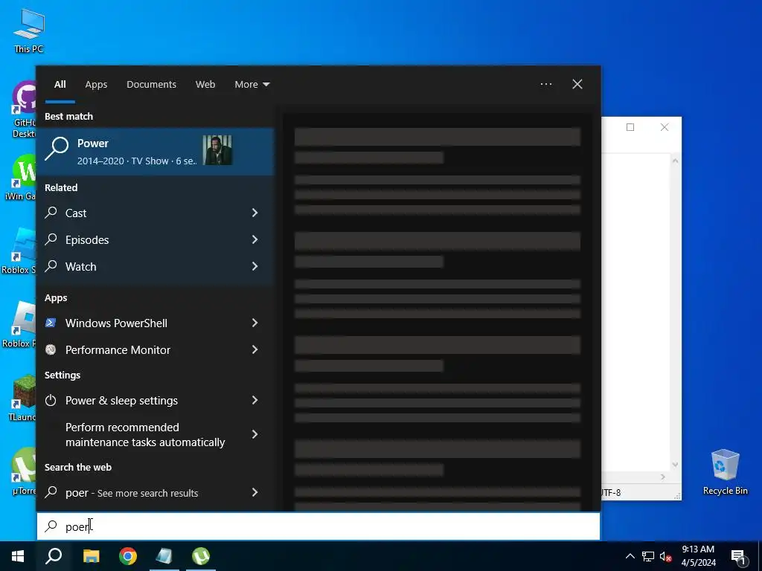The height and width of the screenshot is (571, 762).
Task: Expand the poer web search arrow
Action: [254, 492]
